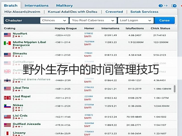
Task: Click value 1:086-138WM in Libal Teta row
Action: point(162,89)
